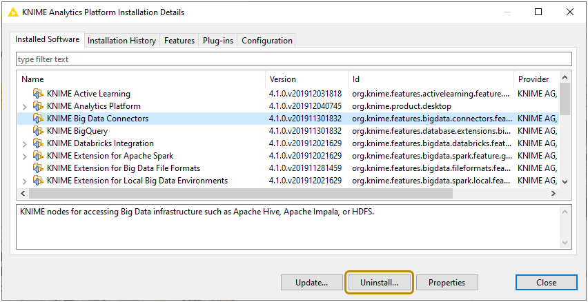Image resolution: width=588 pixels, height=302 pixels.
Task: Open Properties of selected software
Action: coord(447,283)
